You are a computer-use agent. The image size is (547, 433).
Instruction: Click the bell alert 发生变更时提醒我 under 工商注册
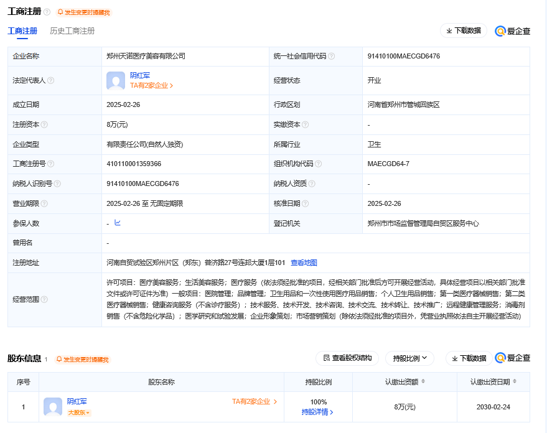[84, 12]
